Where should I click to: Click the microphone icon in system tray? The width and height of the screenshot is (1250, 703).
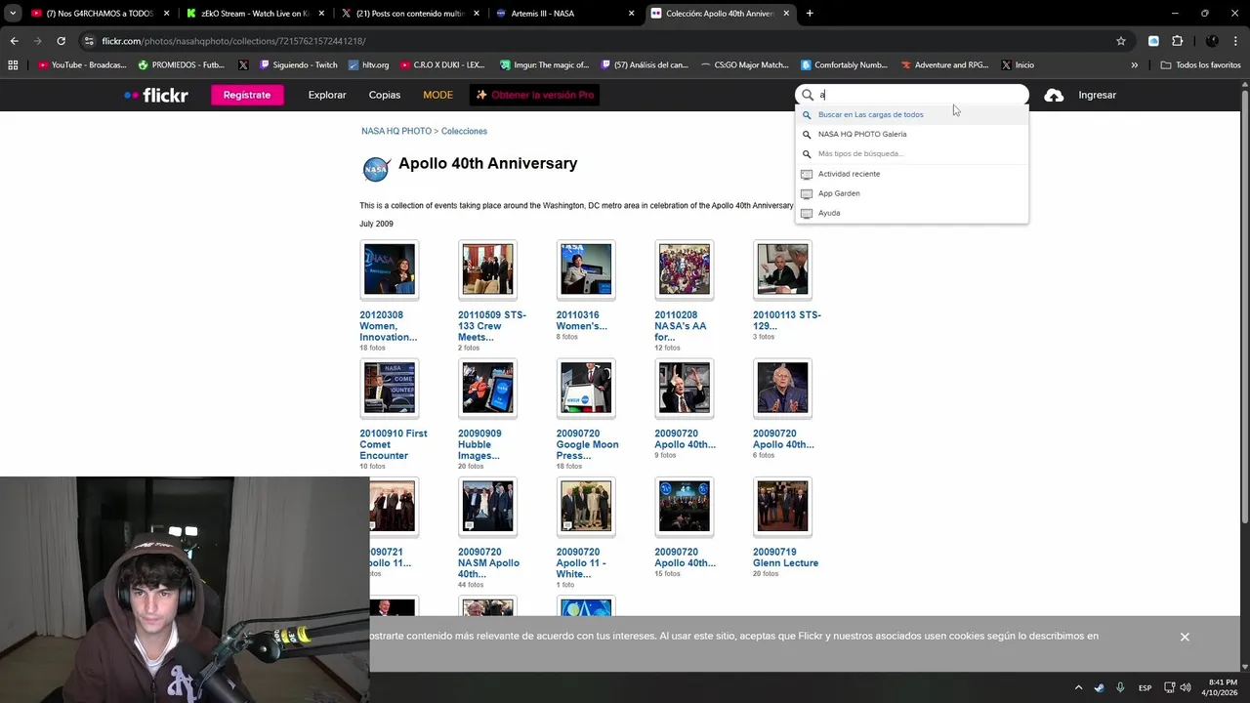[1120, 687]
